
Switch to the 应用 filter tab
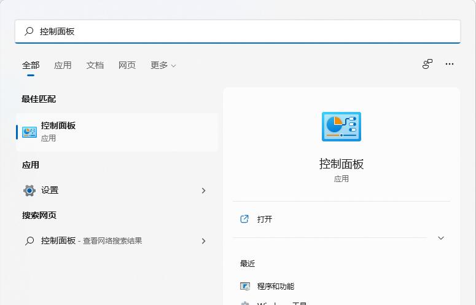coord(63,65)
